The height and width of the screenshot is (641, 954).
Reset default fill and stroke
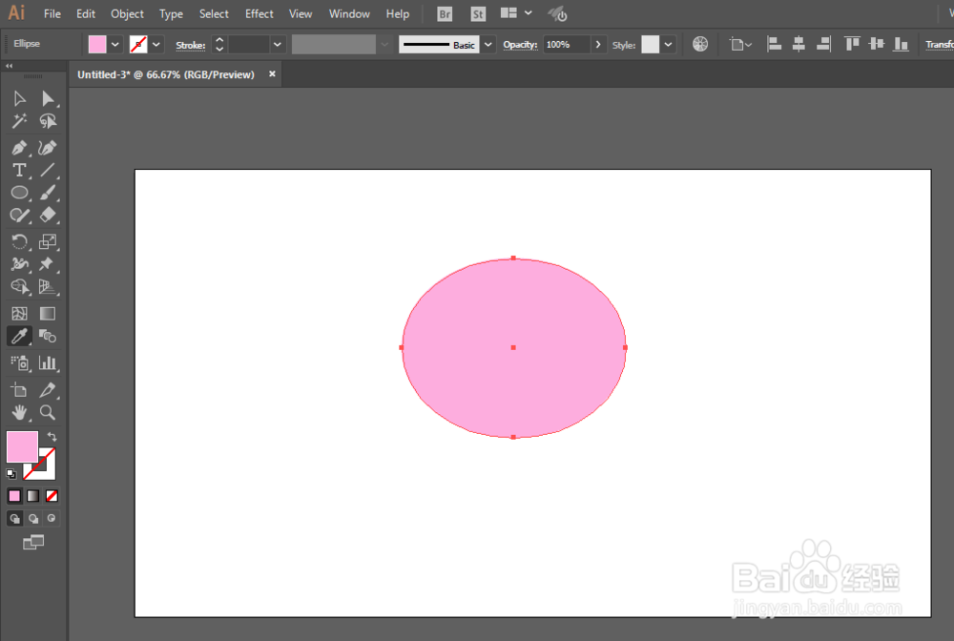click(10, 474)
